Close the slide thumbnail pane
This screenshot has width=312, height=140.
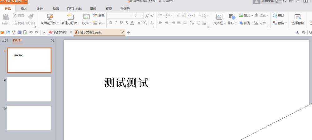click(52, 41)
